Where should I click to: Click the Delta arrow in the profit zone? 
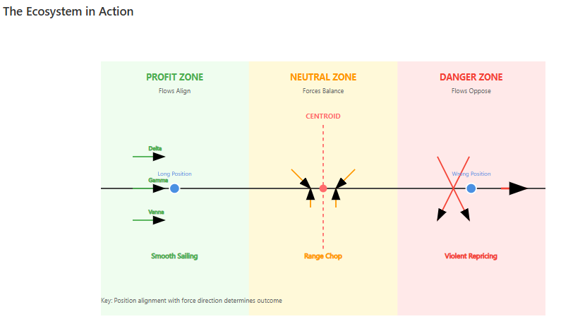(x=149, y=157)
